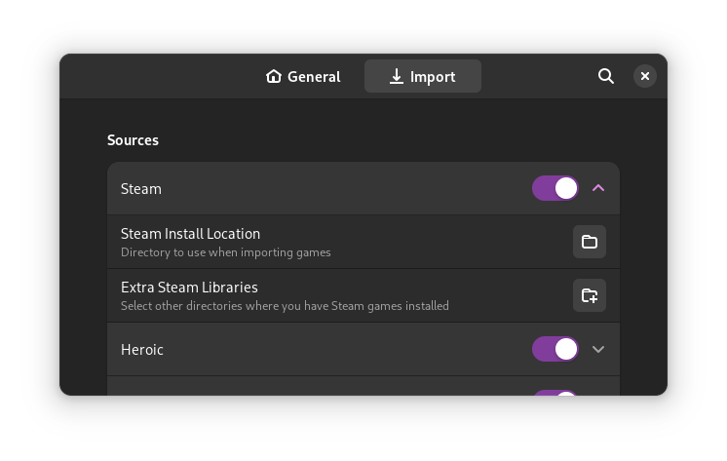
Task: Collapse the Steam section chevron
Action: click(598, 188)
